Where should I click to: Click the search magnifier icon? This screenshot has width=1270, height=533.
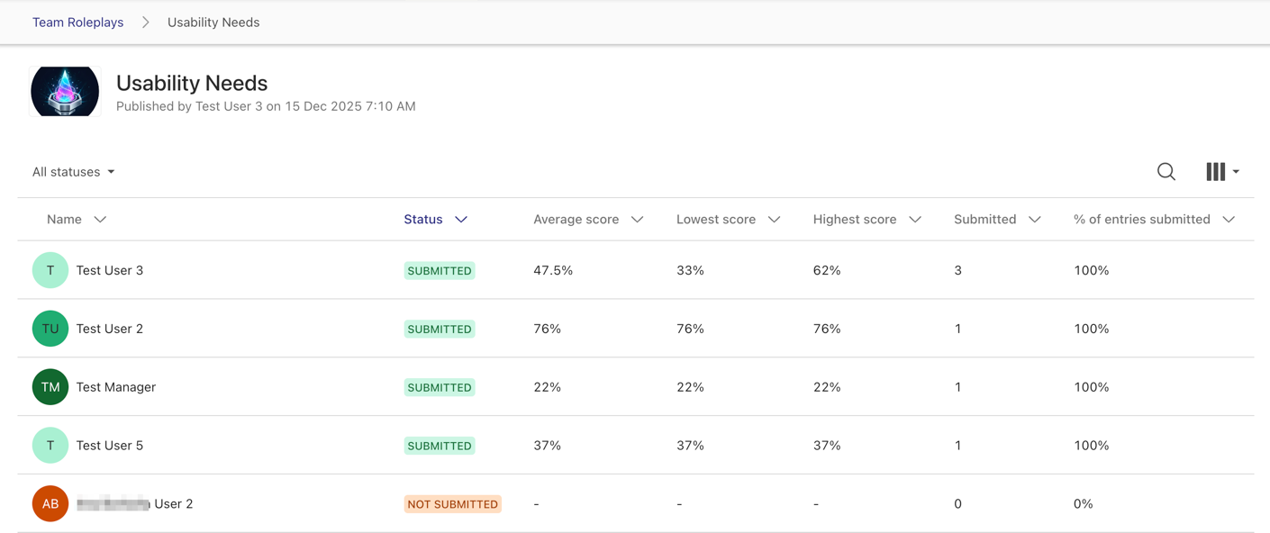click(1166, 171)
